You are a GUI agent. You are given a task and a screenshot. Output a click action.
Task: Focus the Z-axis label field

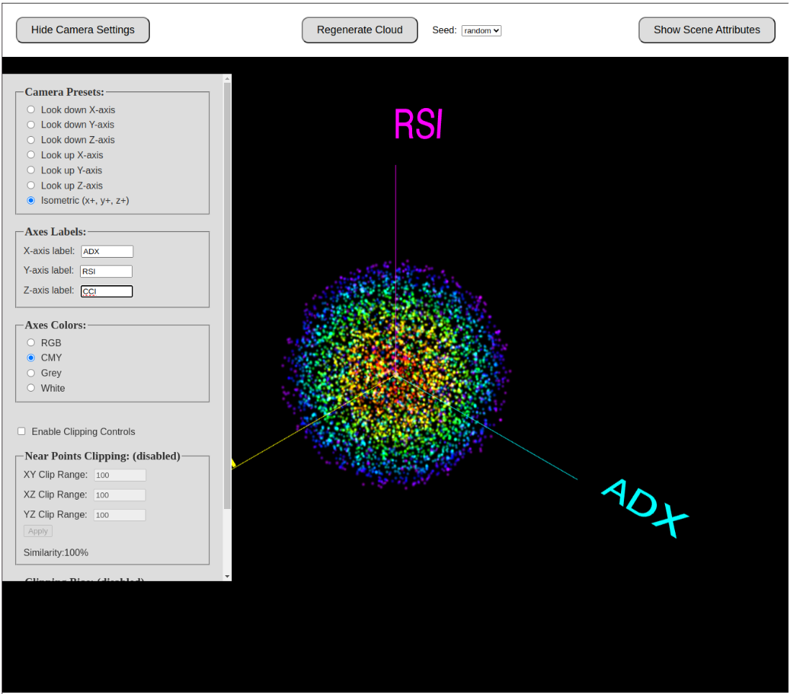pos(107,292)
